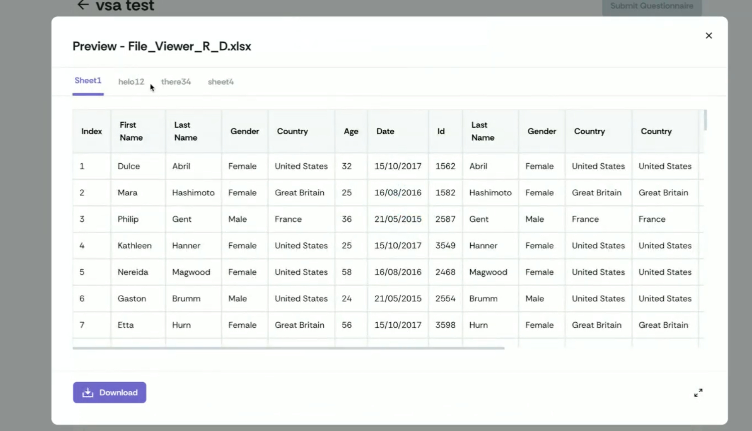Open the sheet4 tab
The width and height of the screenshot is (752, 431).
(x=220, y=82)
